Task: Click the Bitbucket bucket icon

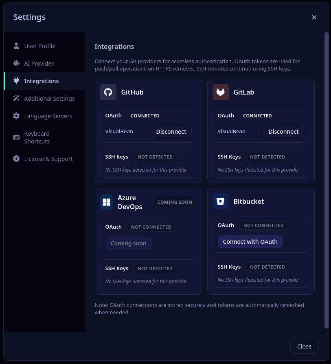Action: coord(221,201)
